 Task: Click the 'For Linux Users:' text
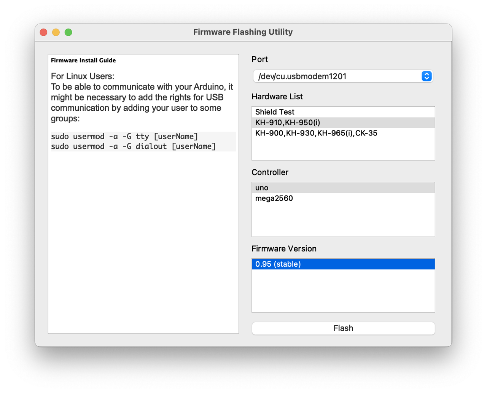pyautogui.click(x=83, y=76)
